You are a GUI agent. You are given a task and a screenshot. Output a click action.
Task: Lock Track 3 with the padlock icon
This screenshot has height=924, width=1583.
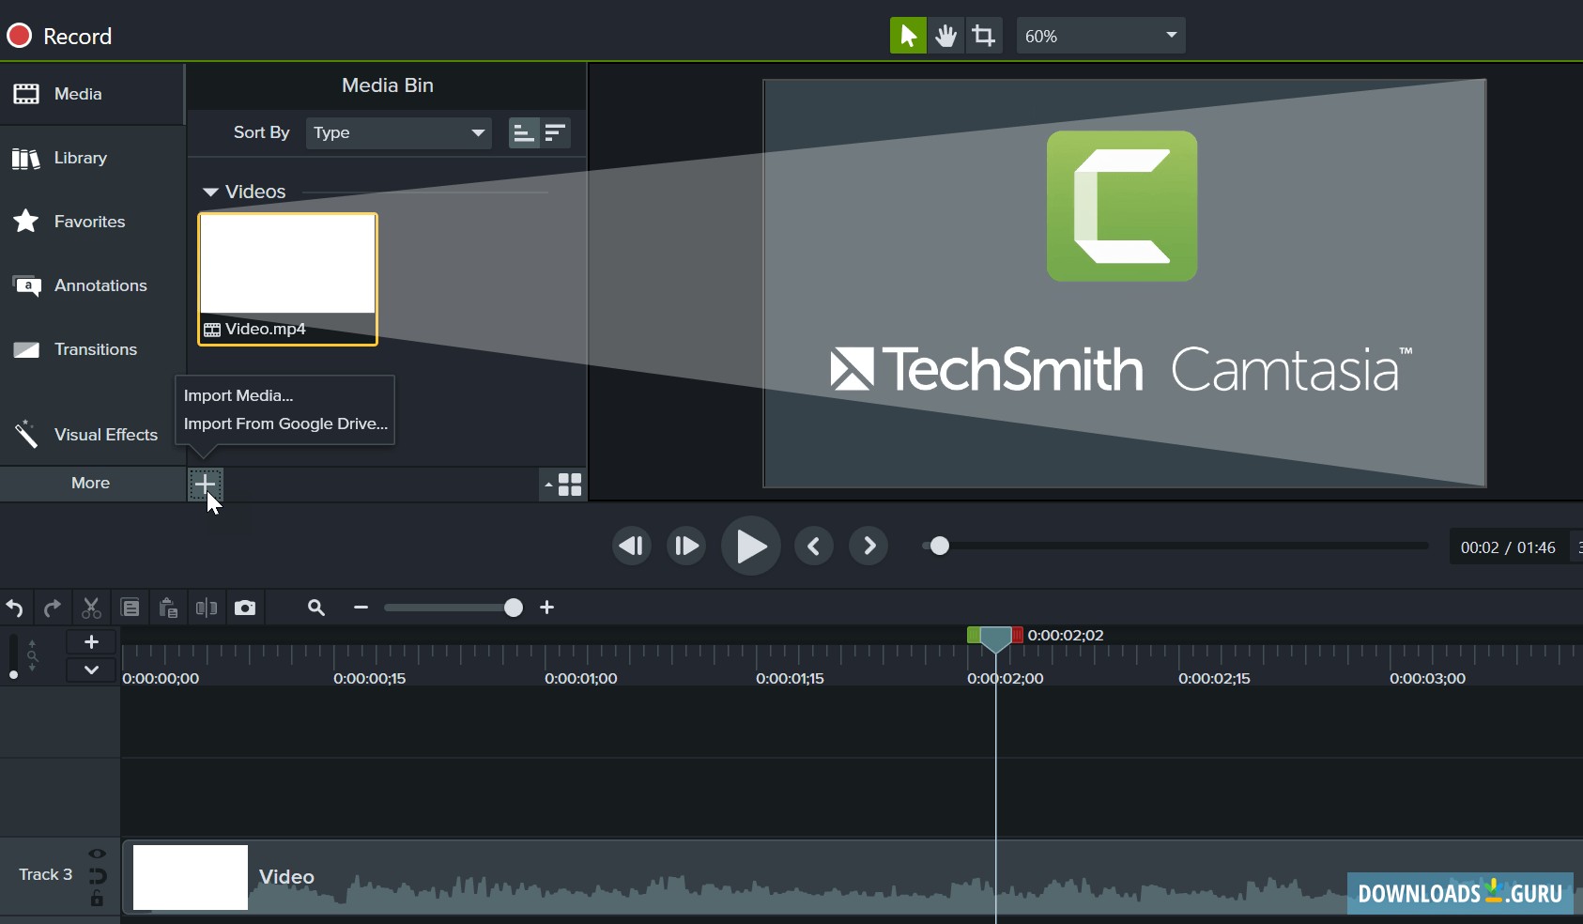96,897
